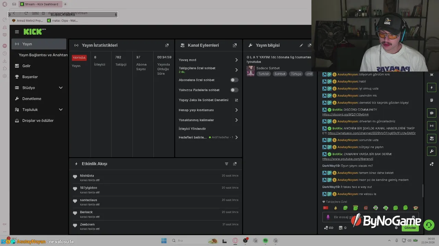Click the chat scrollbar thumb
Screen dimensions: 439x246
(x=423, y=190)
